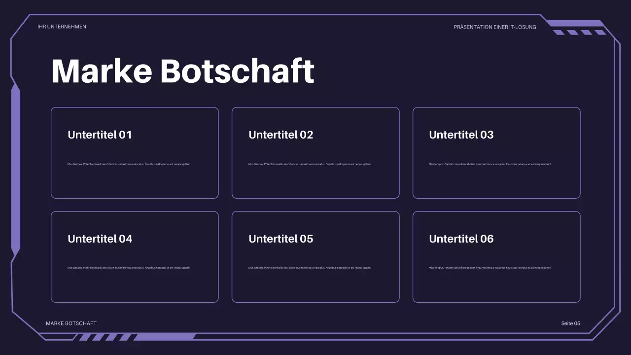
Task: Click the 'MARKE BOTSCHAFT' footer label
Action: tap(71, 323)
